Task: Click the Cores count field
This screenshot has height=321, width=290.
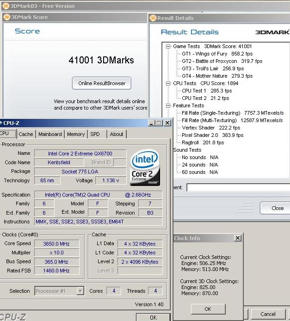Action: pos(114,291)
